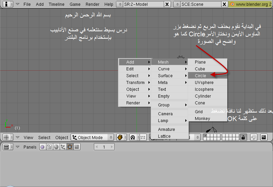
Task: Click the X beside SR:2-Model
Action: click(x=167, y=4)
